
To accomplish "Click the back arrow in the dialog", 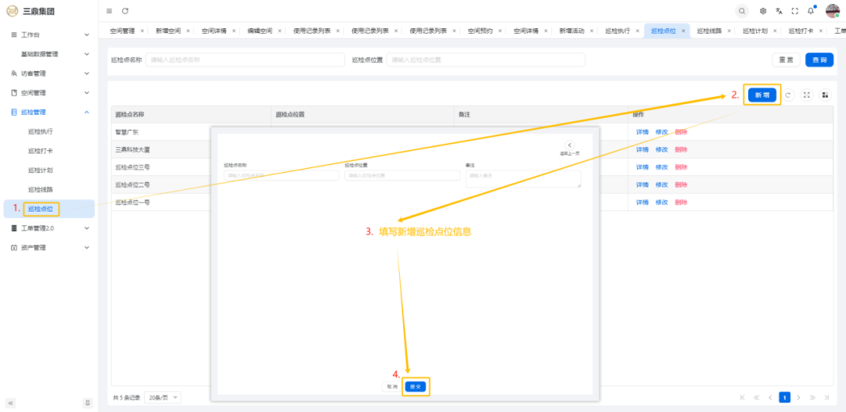I will [569, 145].
